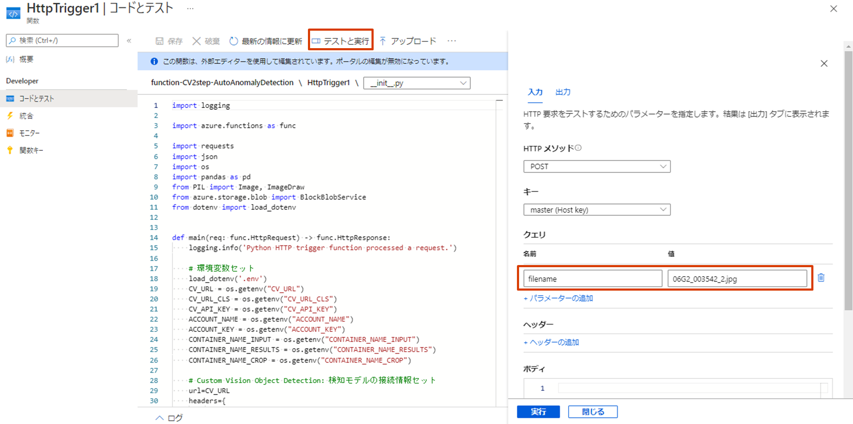Delete the filename query parameter with trash icon

pyautogui.click(x=821, y=278)
